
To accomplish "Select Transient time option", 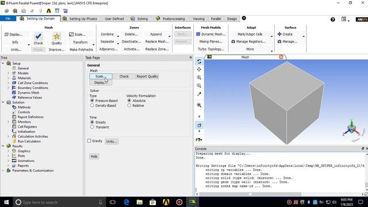I will [92, 127].
